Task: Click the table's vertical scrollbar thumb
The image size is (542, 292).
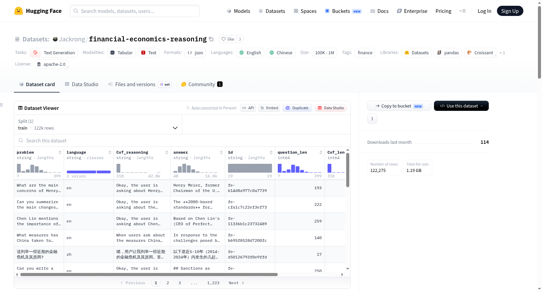Action: tap(348, 170)
